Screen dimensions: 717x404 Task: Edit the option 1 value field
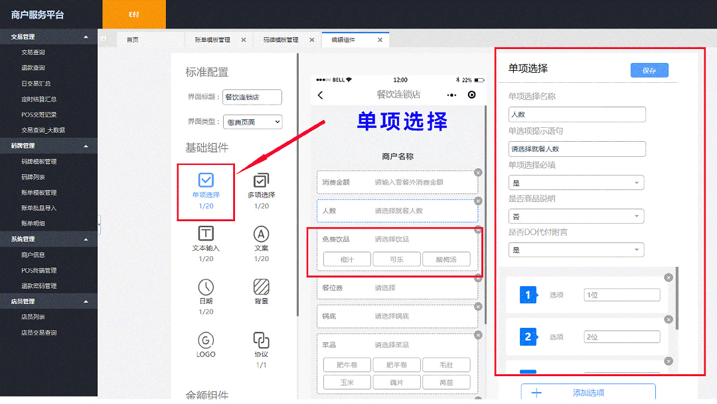pyautogui.click(x=622, y=295)
